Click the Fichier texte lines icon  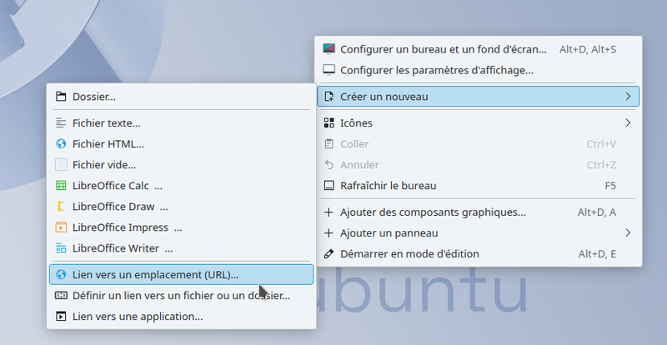coord(60,122)
